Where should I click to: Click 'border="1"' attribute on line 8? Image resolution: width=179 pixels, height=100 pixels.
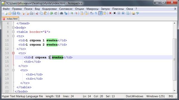point(39,32)
